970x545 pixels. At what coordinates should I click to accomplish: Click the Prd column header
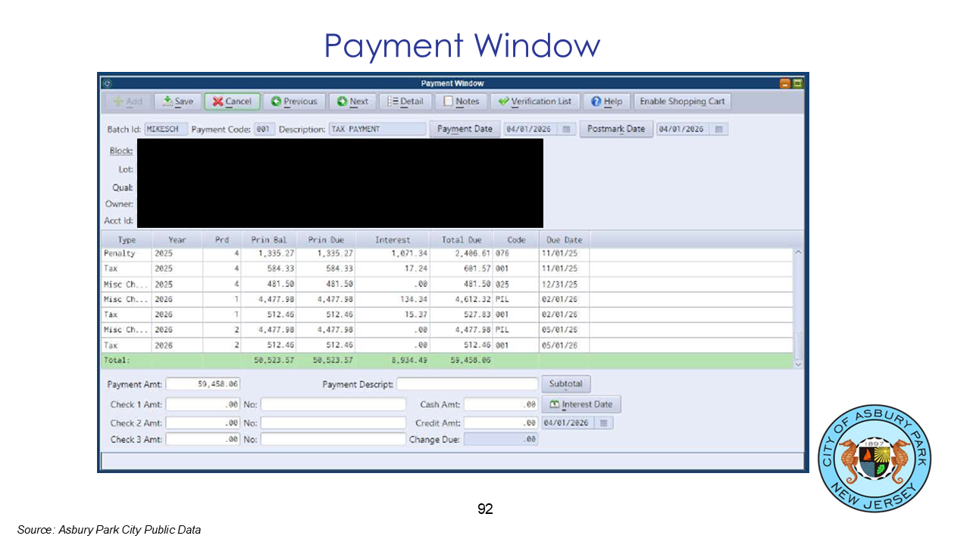pyautogui.click(x=222, y=240)
